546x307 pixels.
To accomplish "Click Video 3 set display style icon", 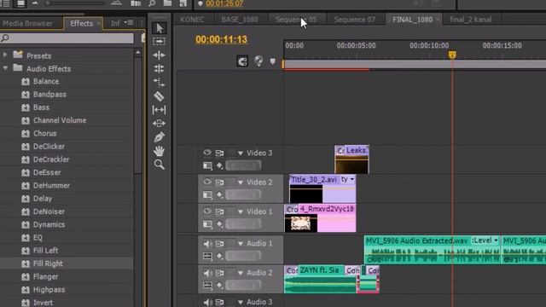I will pyautogui.click(x=207, y=165).
